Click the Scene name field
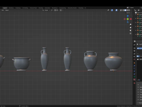 pyautogui.click(x=135, y=8)
